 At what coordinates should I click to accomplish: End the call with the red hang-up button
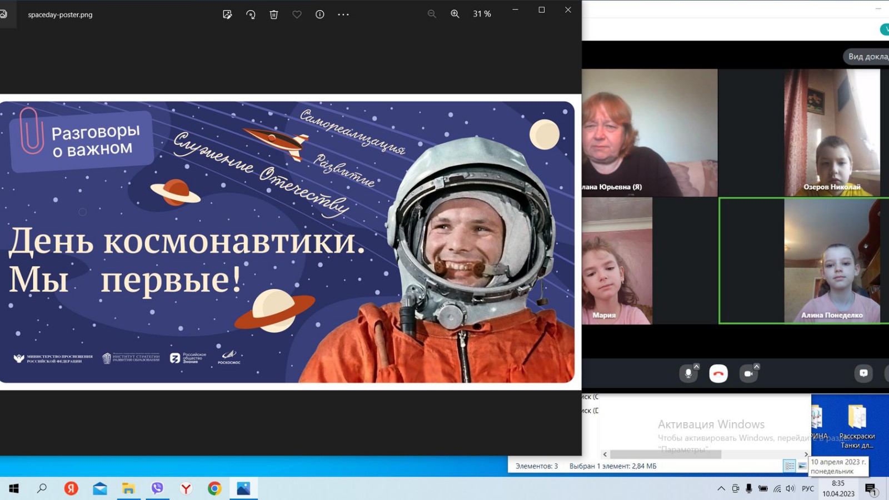(x=718, y=373)
